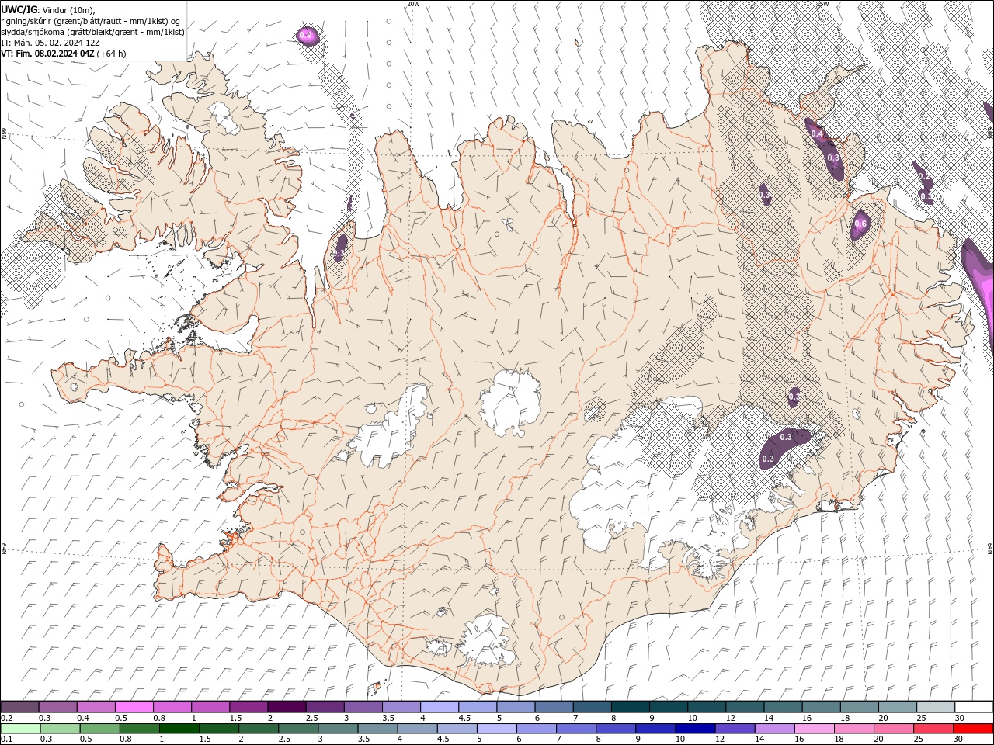Viewport: 994px width, 745px height.
Task: Choose the deep blue bottom-row swatch labeled 10
Action: point(695,729)
